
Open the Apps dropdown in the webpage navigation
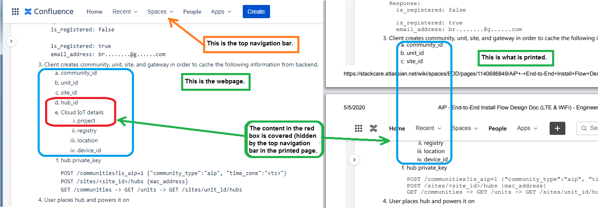click(221, 12)
